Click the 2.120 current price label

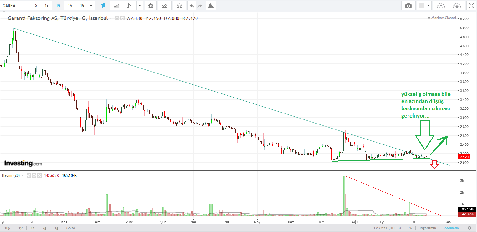(x=464, y=157)
